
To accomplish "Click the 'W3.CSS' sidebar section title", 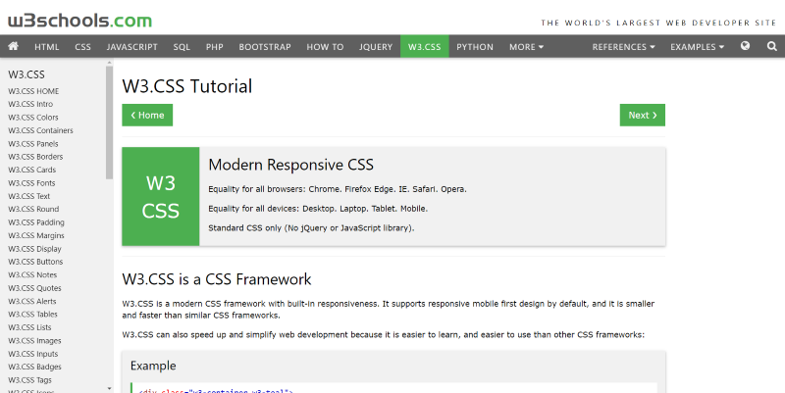I will click(x=26, y=74).
